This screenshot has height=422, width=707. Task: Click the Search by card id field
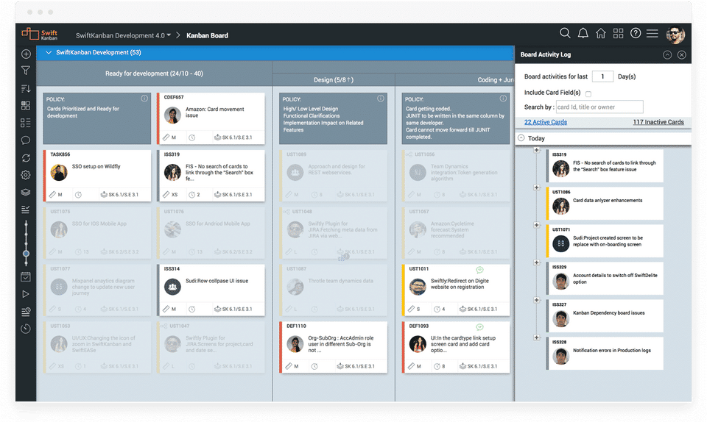point(599,107)
